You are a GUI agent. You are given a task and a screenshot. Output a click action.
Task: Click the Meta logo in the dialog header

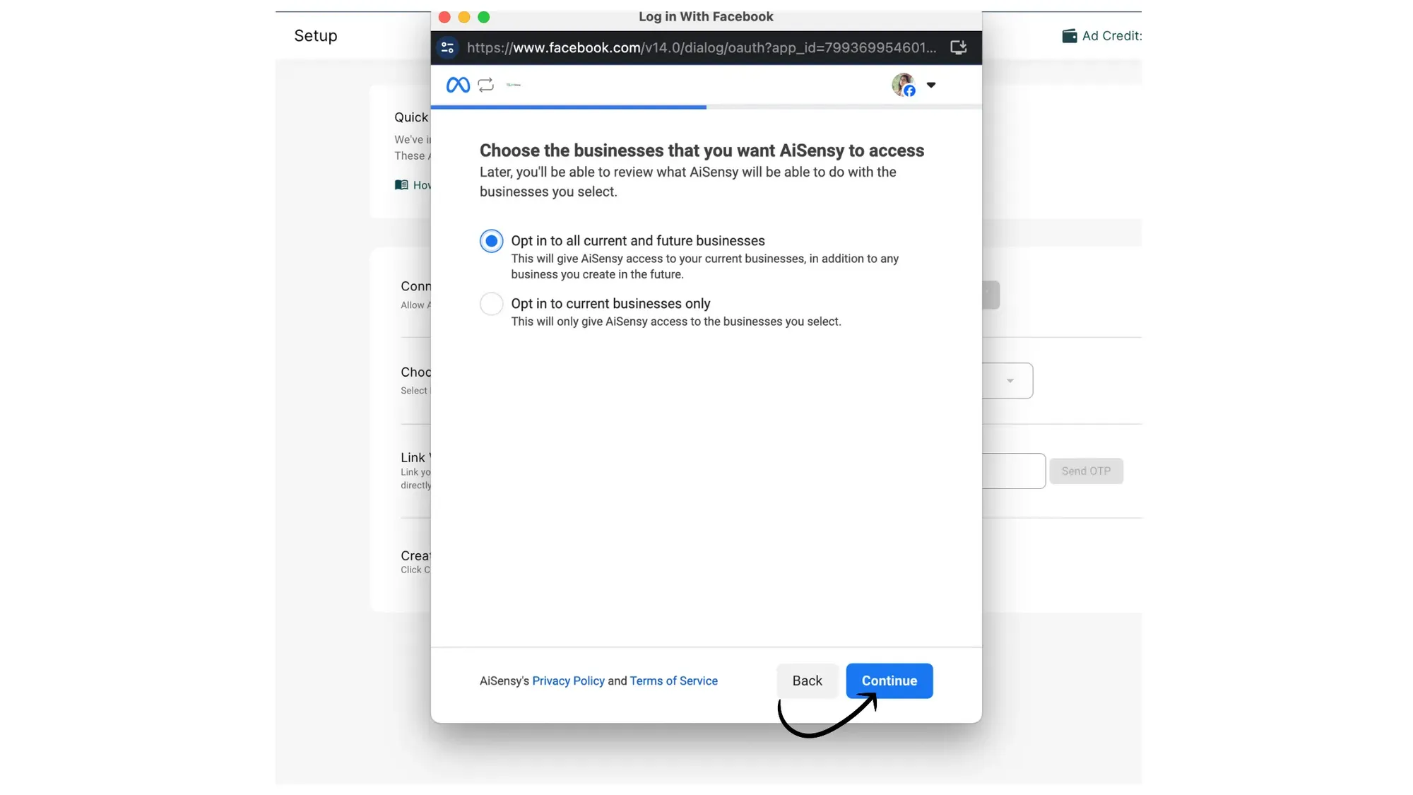[x=457, y=84]
